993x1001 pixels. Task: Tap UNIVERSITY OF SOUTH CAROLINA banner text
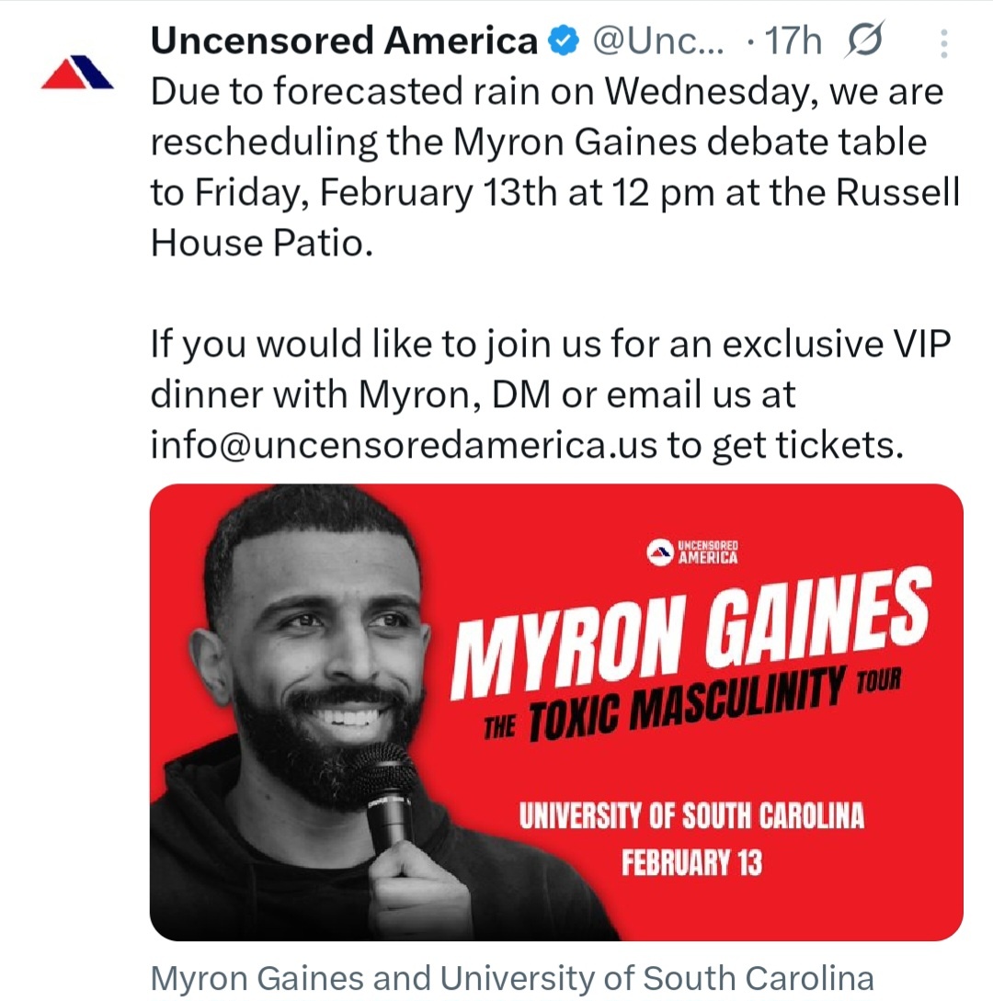(x=691, y=816)
